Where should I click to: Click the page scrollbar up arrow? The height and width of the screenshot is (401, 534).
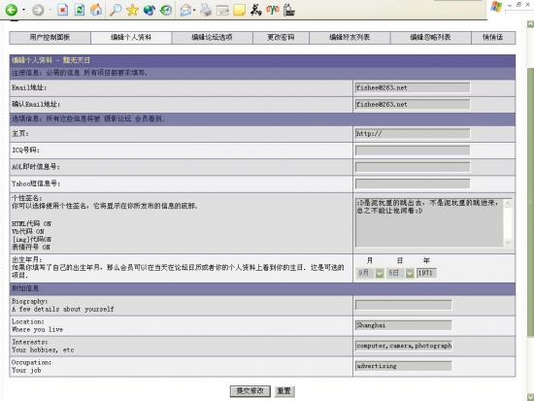530,24
